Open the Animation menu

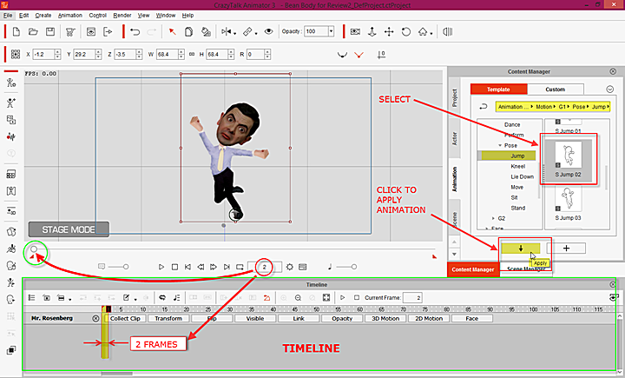click(x=70, y=15)
